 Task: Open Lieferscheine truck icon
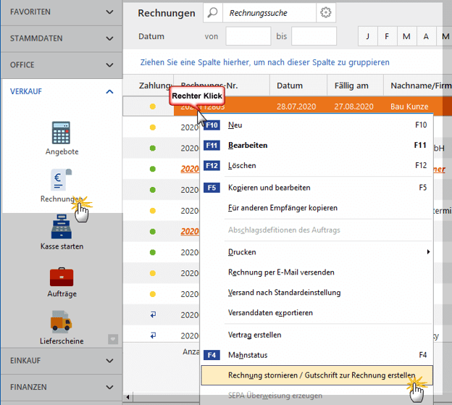62,322
